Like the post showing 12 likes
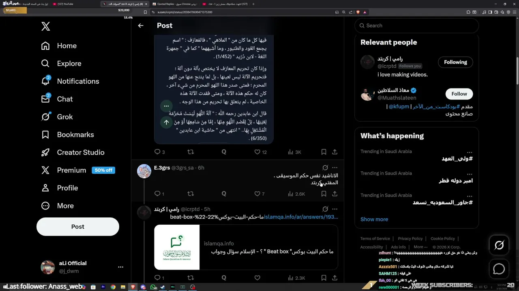Image resolution: width=519 pixels, height=291 pixels. 260,152
